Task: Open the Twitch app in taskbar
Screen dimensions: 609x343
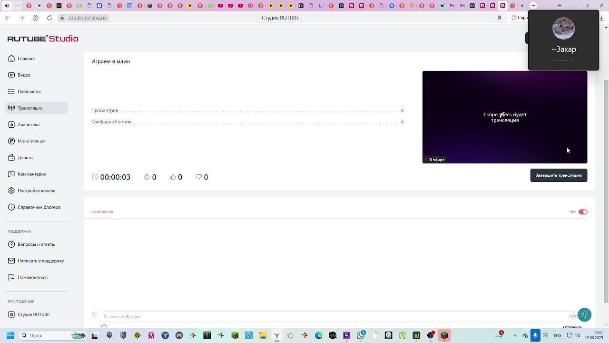Action: [x=347, y=335]
